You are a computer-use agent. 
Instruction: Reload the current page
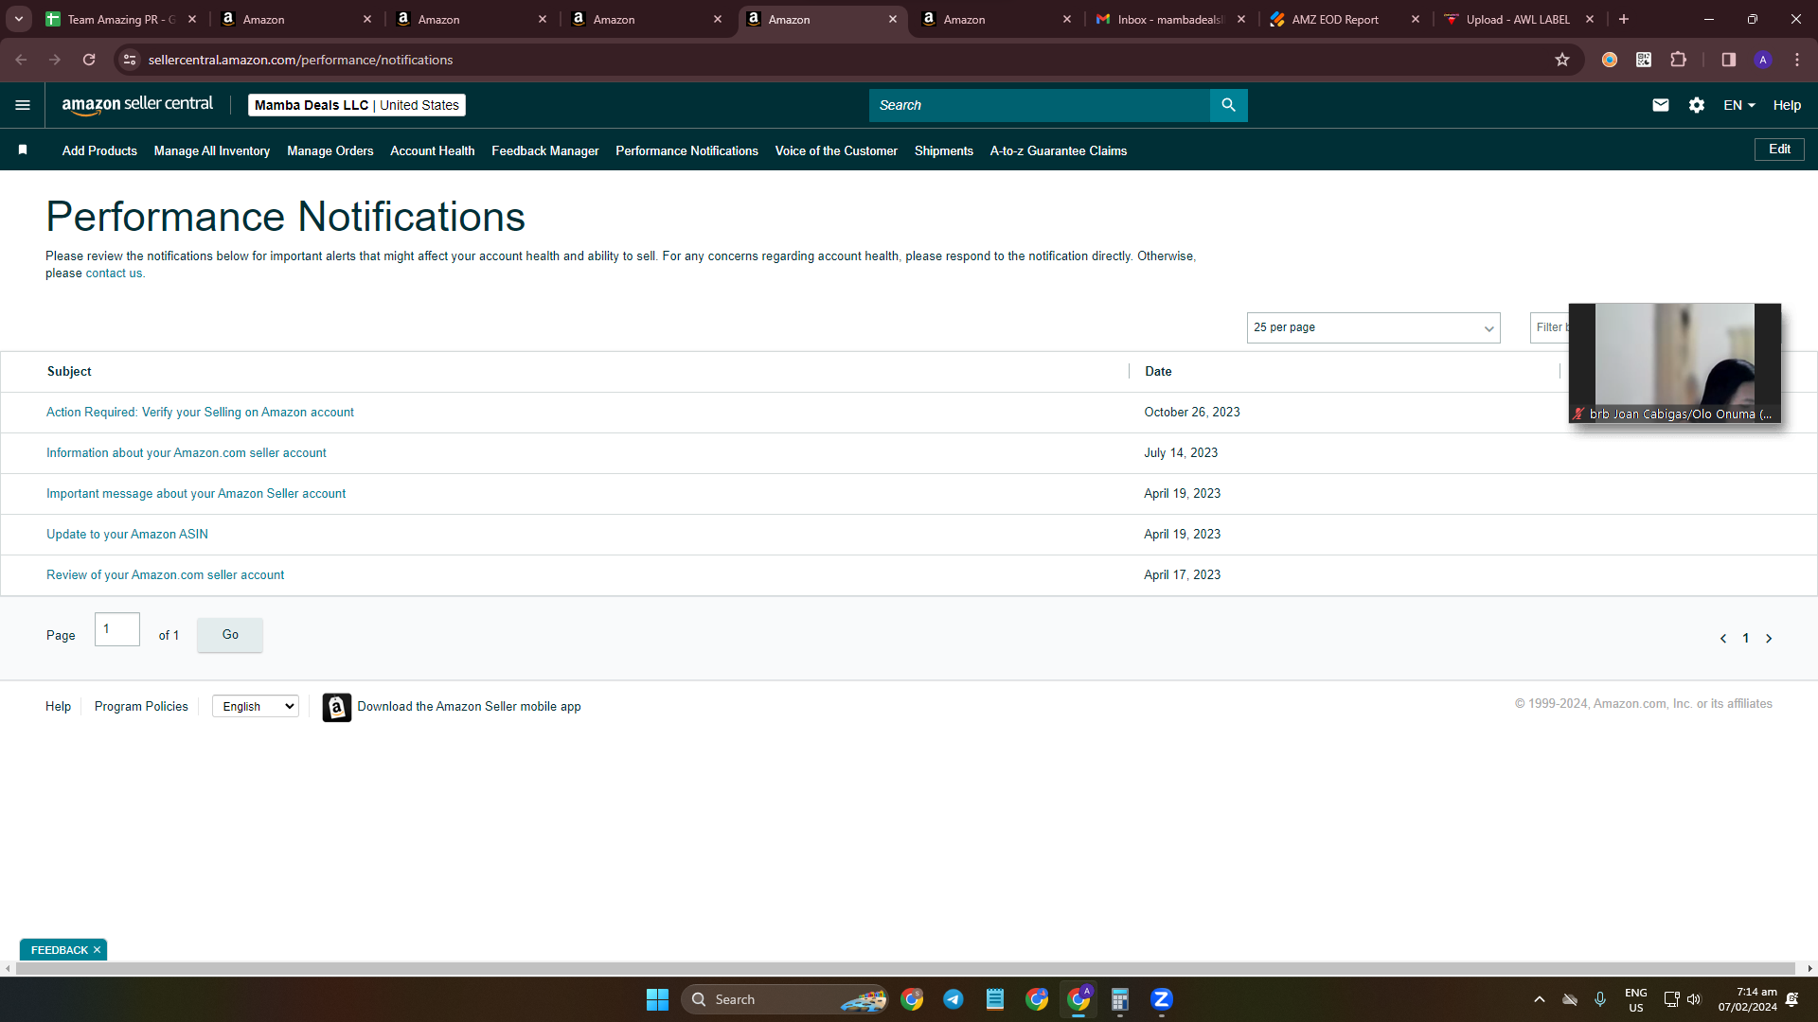pos(89,60)
